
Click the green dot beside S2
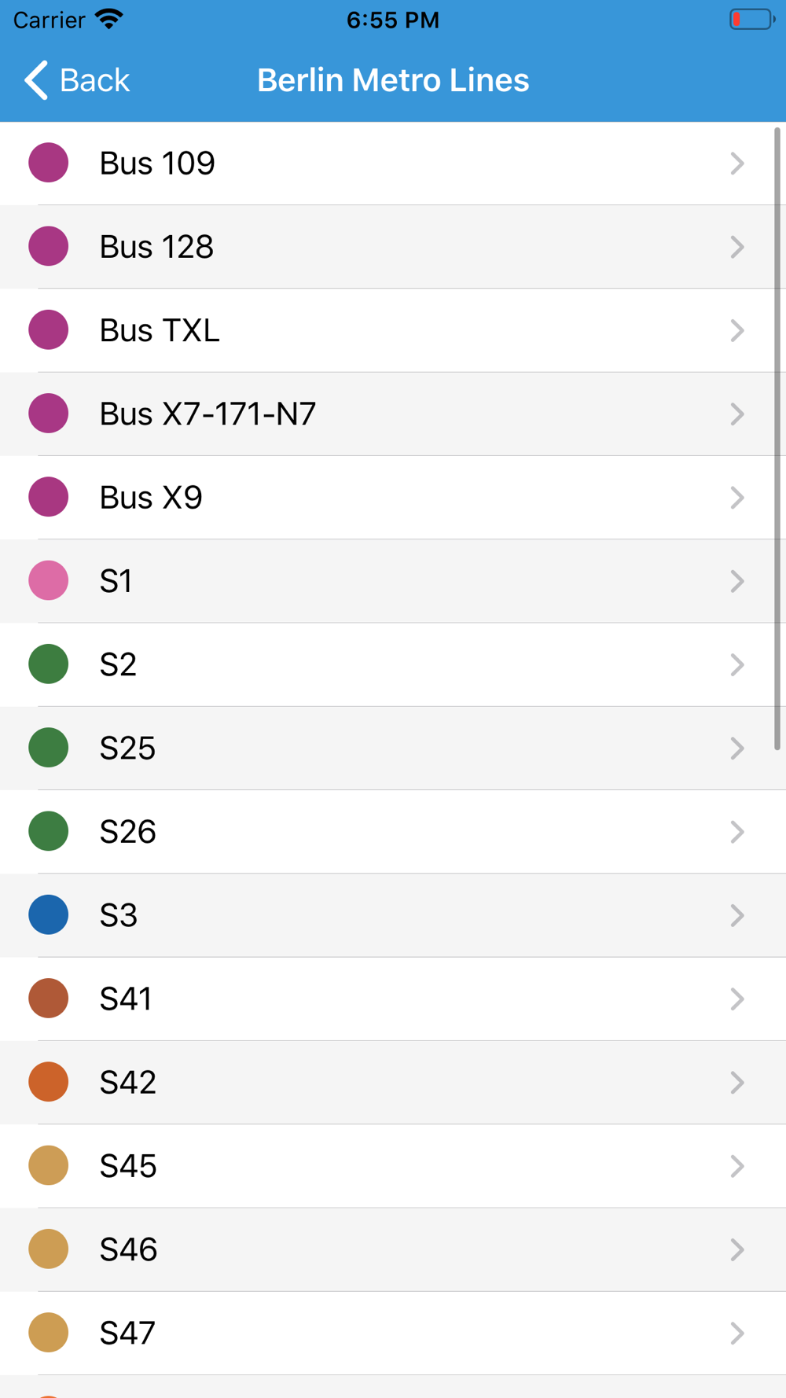coord(49,664)
